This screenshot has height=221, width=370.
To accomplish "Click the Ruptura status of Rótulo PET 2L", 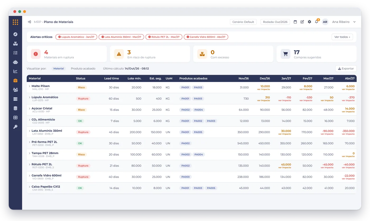I will click(x=83, y=166).
